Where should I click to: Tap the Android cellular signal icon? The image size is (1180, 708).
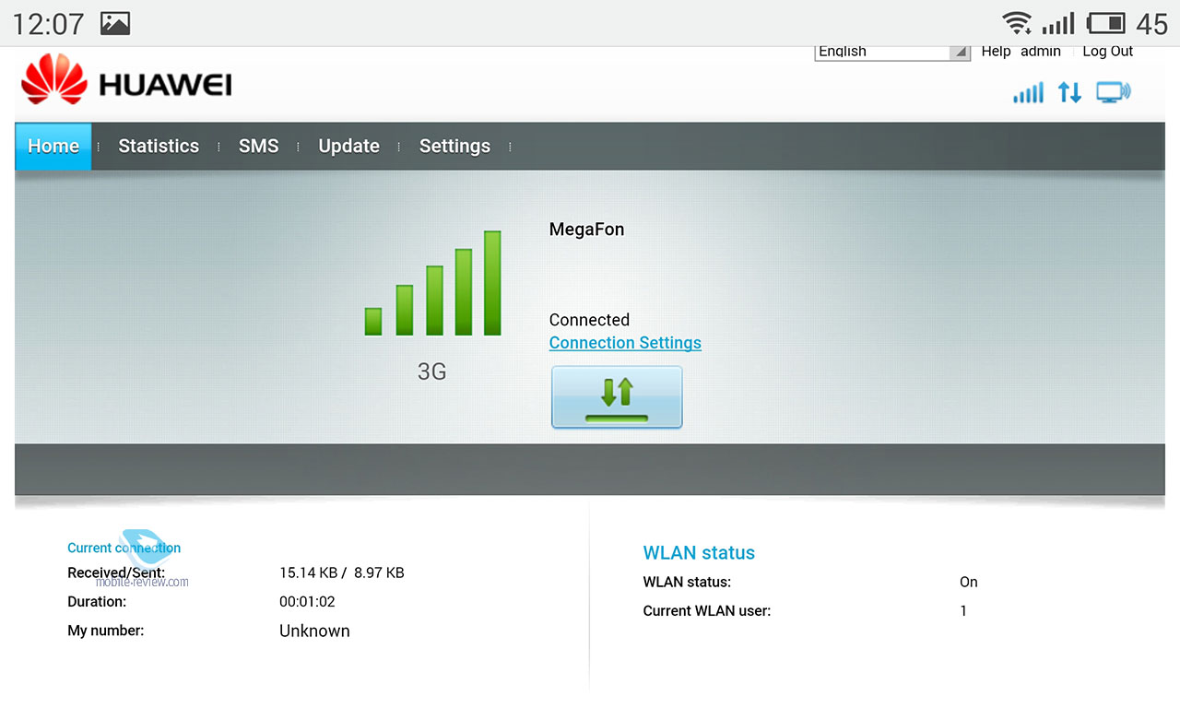(1058, 23)
